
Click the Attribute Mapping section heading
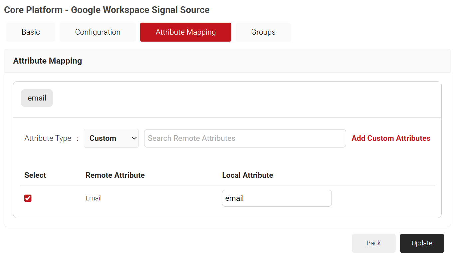coord(48,61)
